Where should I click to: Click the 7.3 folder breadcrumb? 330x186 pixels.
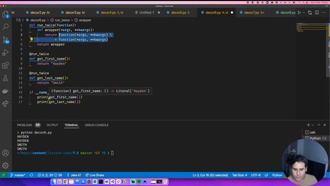[18, 20]
